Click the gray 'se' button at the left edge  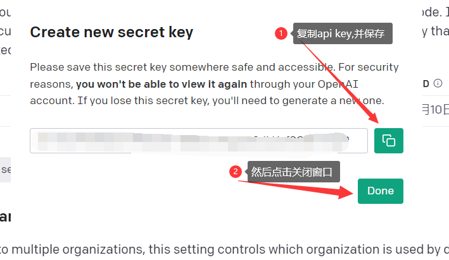[6, 170]
